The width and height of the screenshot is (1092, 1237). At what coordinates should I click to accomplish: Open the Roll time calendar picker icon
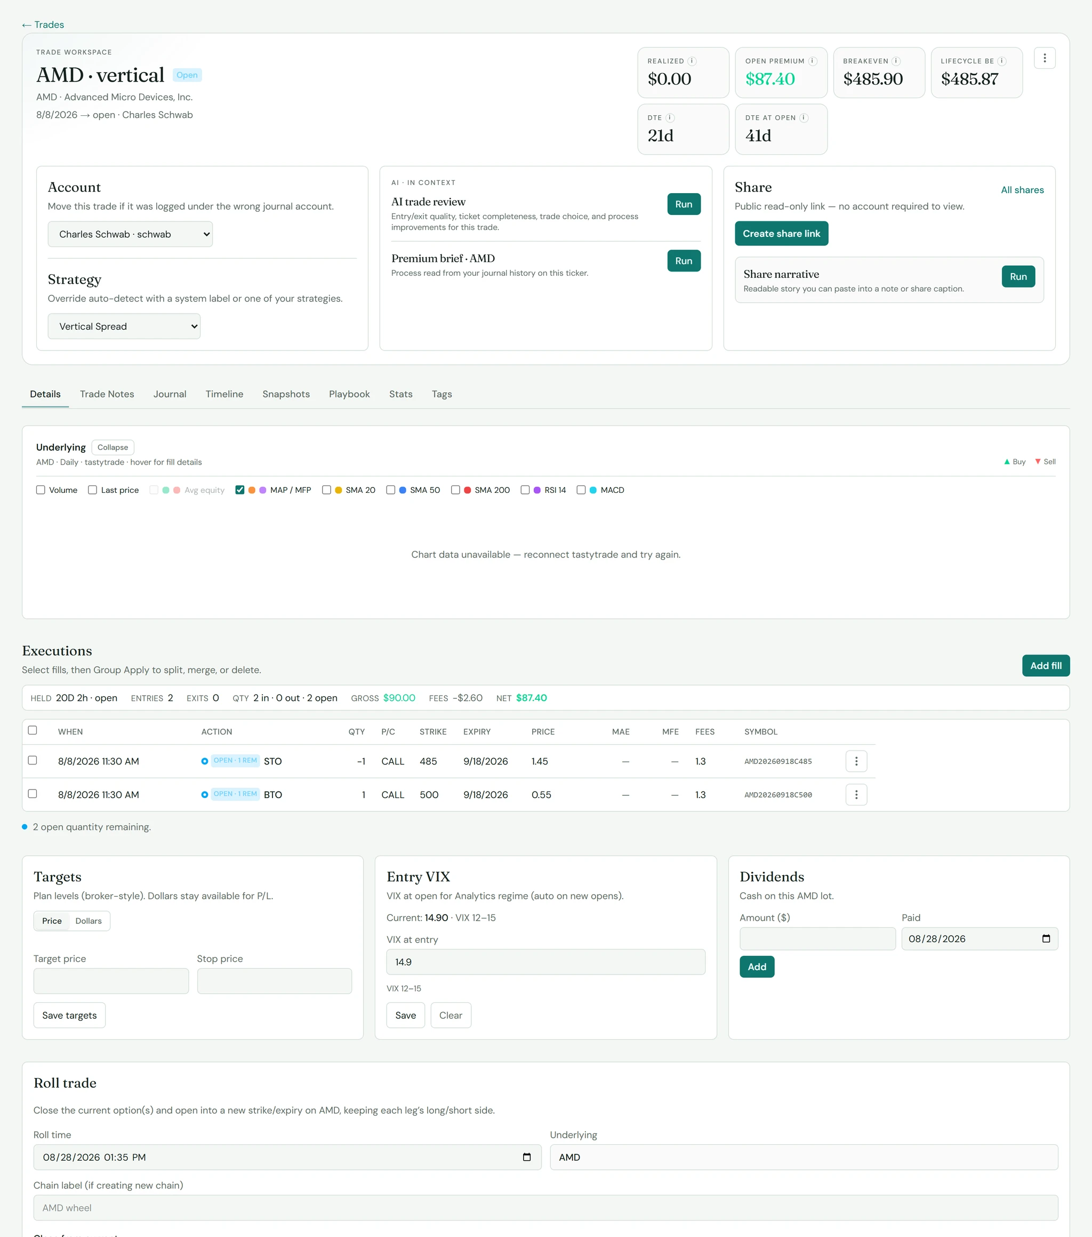coord(526,1157)
